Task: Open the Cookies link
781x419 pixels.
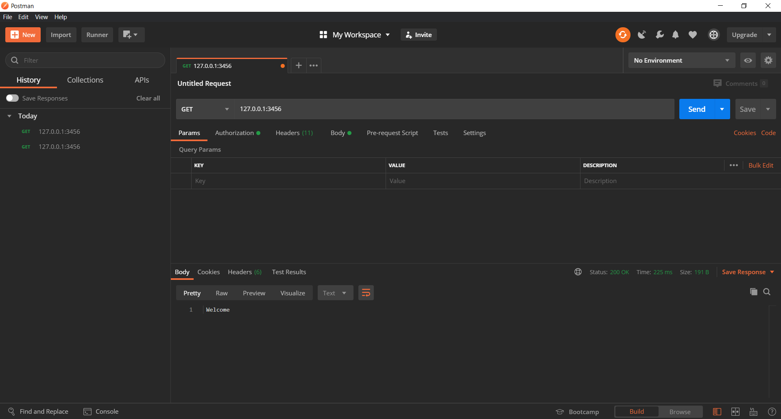Action: pos(745,133)
